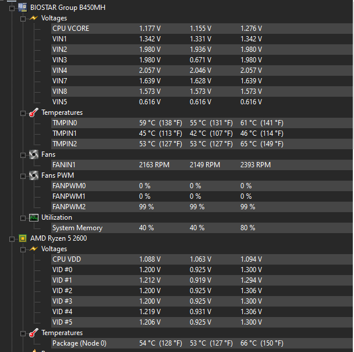
Task: Click the thermometer icon beside Ryzen Temperatures
Action: click(34, 333)
